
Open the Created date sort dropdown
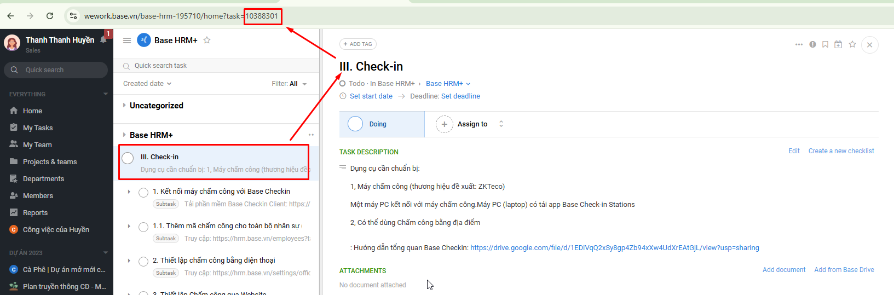coord(147,84)
